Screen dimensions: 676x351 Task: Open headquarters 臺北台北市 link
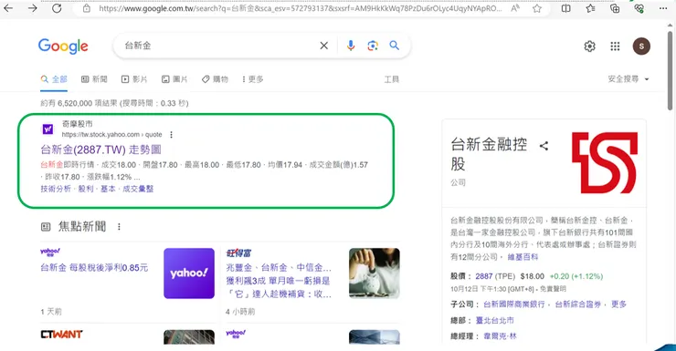tap(494, 321)
